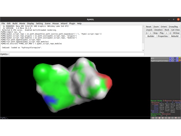Click the Play button
Viewport: 181px width, 136px height.
pyautogui.click(x=162, y=33)
